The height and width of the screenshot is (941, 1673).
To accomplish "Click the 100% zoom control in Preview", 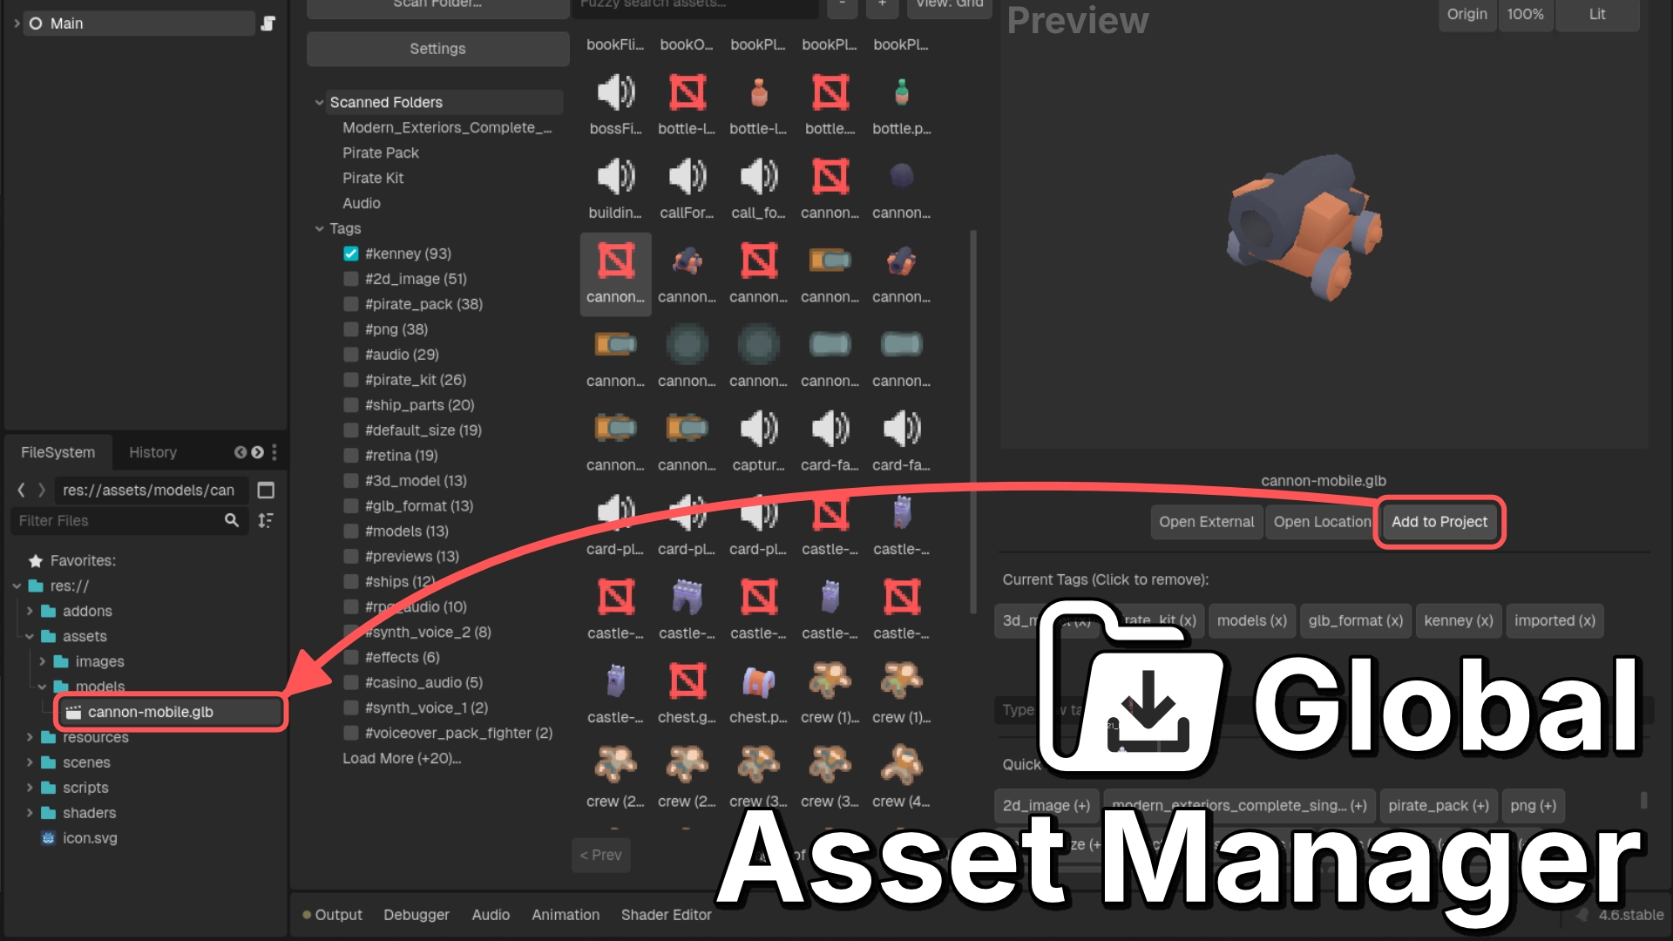I will tap(1526, 14).
